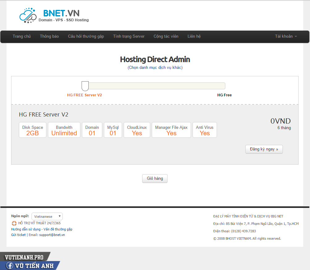Screen dimensions: 310x270
Task: Open Liên hệ contact page
Action: pos(194,36)
